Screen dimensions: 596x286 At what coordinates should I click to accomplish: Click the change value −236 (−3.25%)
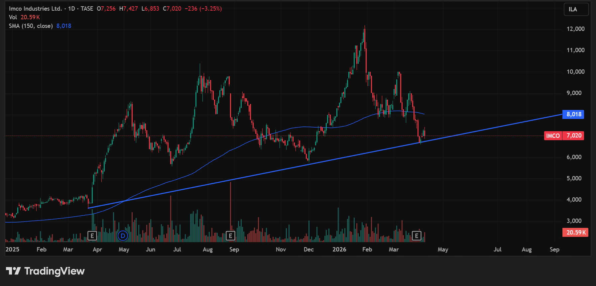point(203,9)
